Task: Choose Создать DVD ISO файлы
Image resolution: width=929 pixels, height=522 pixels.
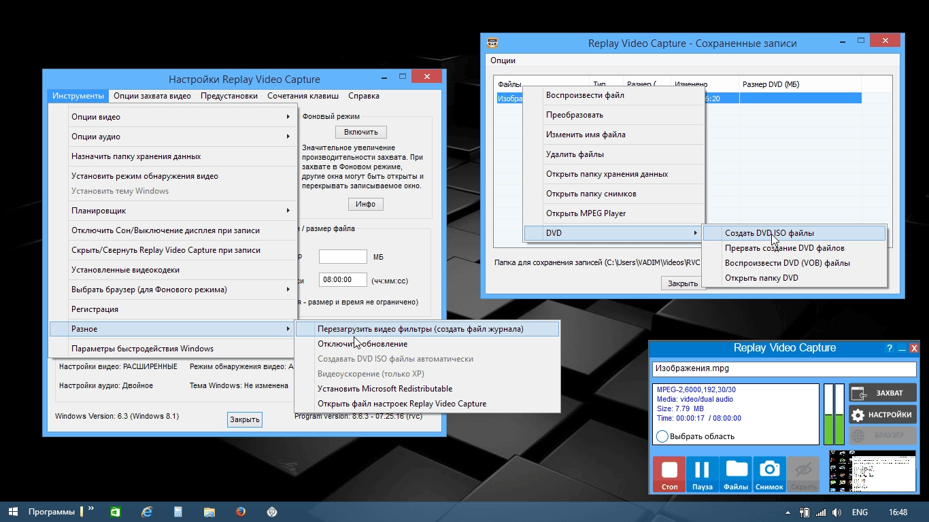Action: coord(794,233)
